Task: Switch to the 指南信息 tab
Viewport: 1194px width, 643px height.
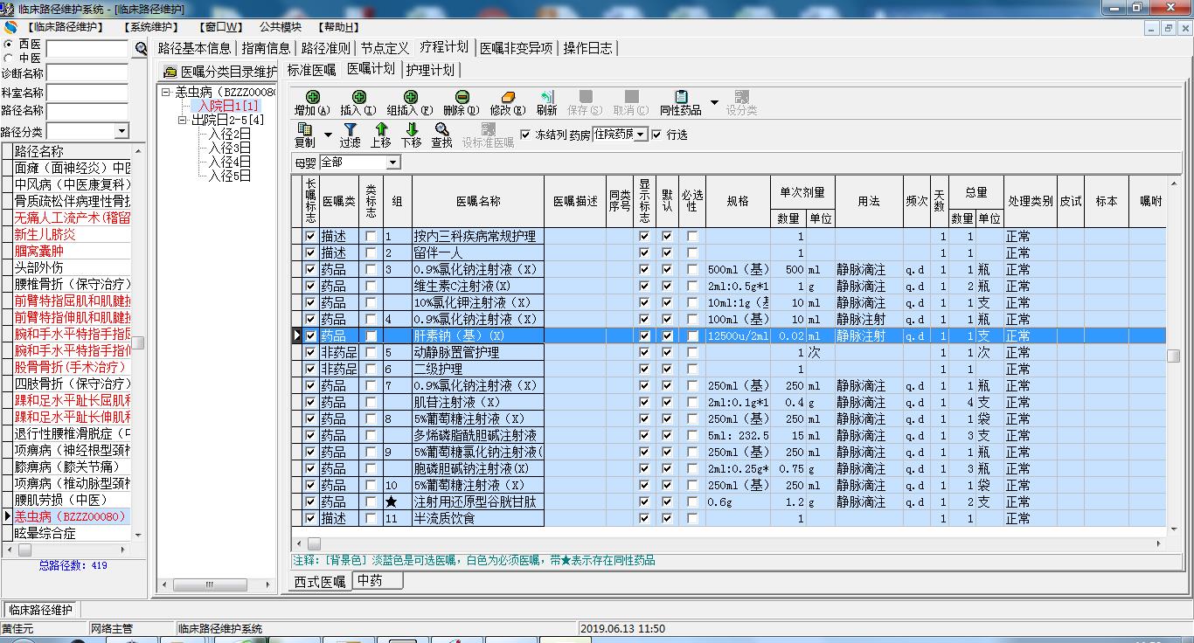Action: coord(266,49)
